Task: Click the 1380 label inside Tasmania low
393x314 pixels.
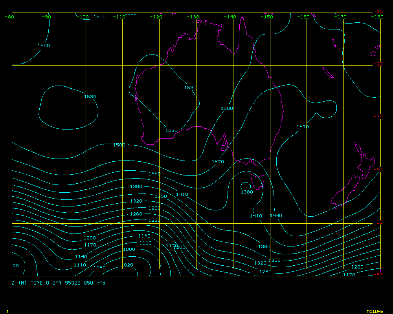Action: 247,192
